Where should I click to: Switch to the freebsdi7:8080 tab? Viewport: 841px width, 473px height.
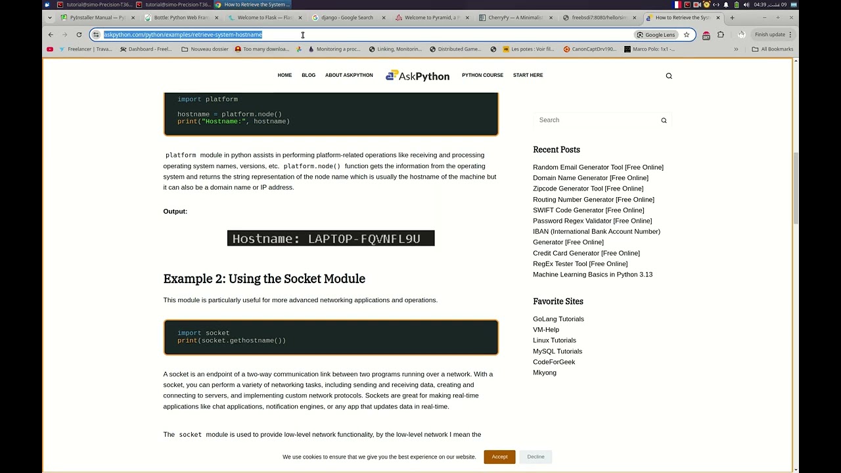click(599, 18)
